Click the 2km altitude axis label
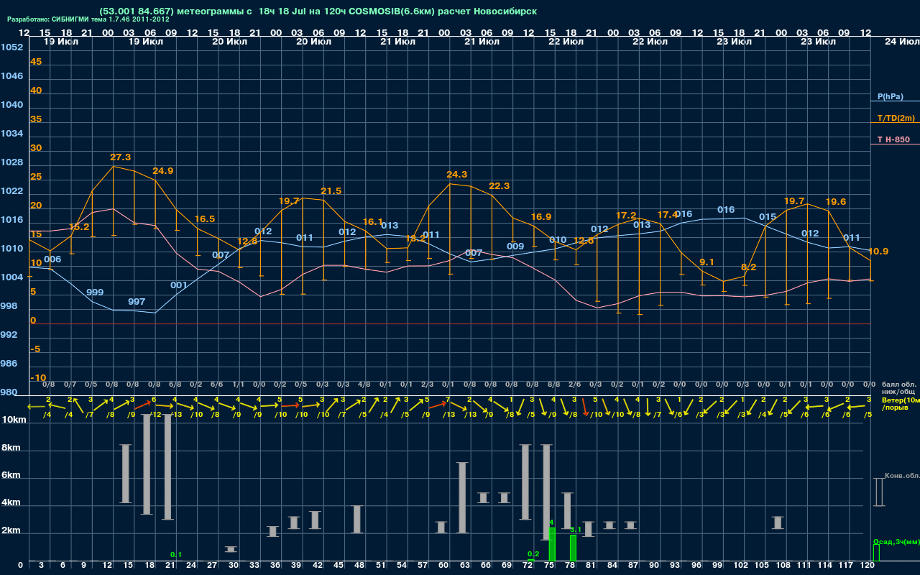 click(11, 532)
